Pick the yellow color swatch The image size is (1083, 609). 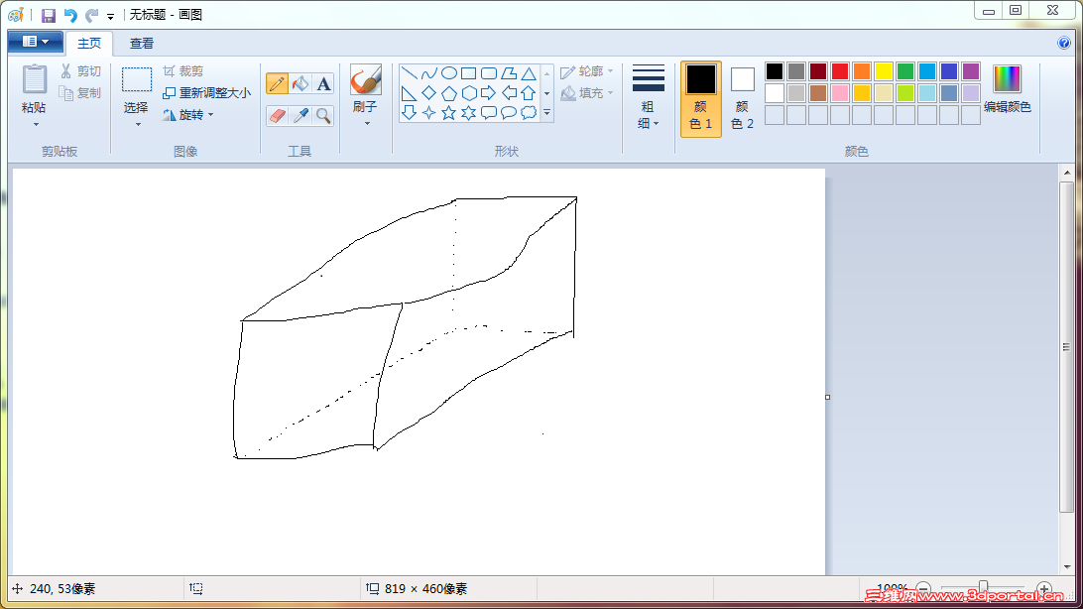coord(884,71)
